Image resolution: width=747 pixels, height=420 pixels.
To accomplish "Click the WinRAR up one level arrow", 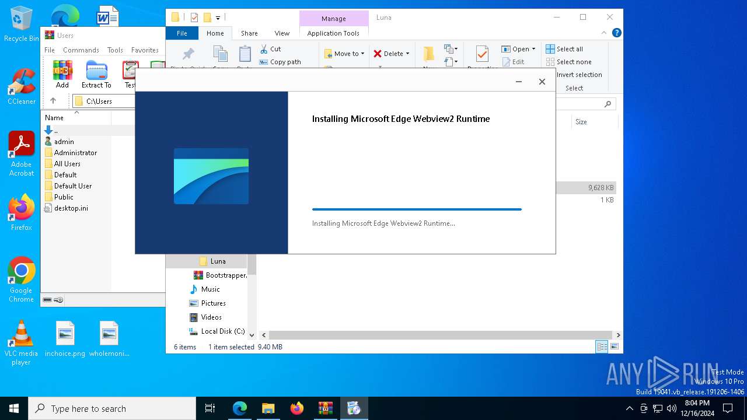I will [x=53, y=101].
